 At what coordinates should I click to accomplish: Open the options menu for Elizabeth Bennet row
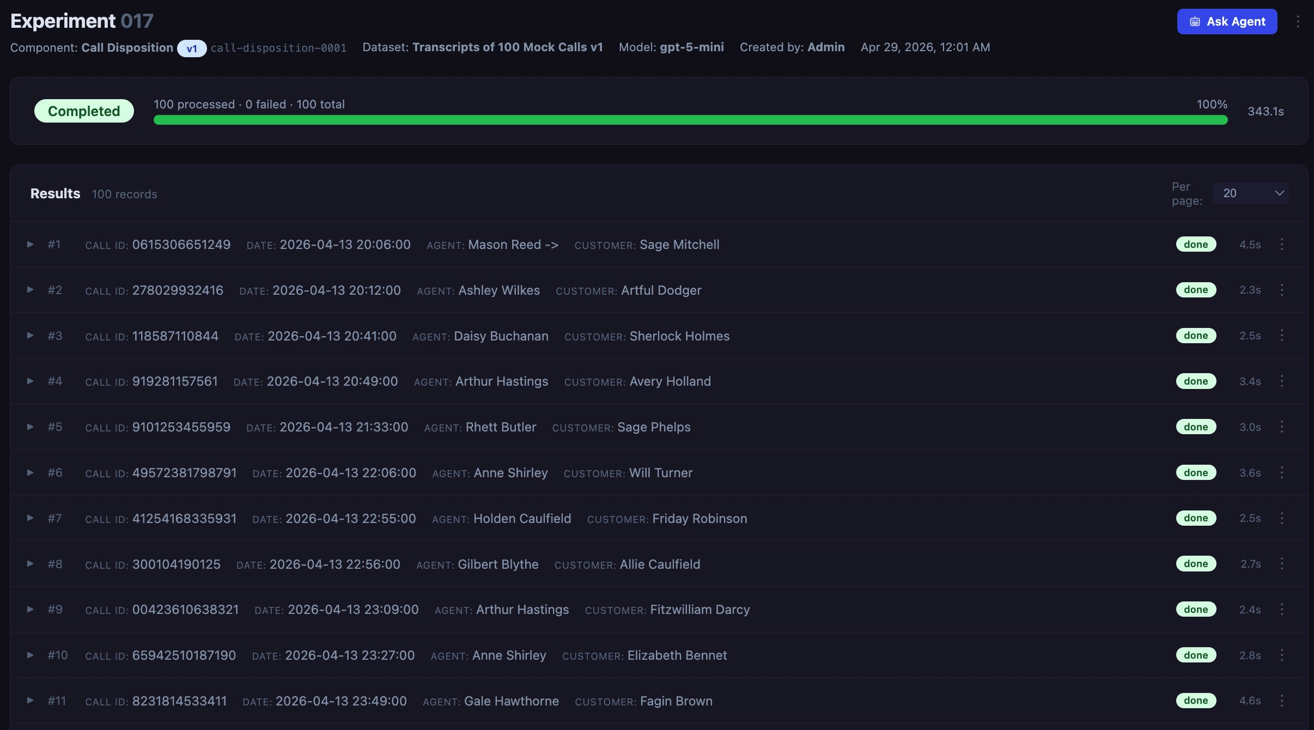click(x=1282, y=655)
